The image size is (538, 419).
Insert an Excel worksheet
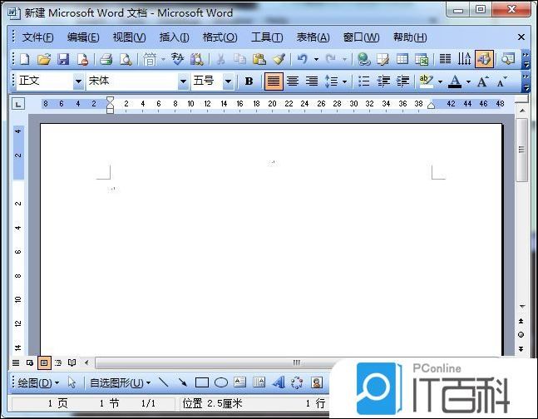(x=422, y=59)
